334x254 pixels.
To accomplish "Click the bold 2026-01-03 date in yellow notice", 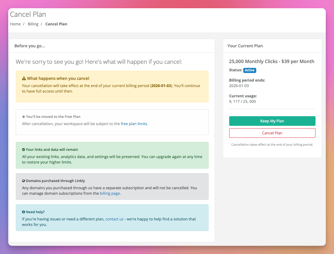I will 161,86.
